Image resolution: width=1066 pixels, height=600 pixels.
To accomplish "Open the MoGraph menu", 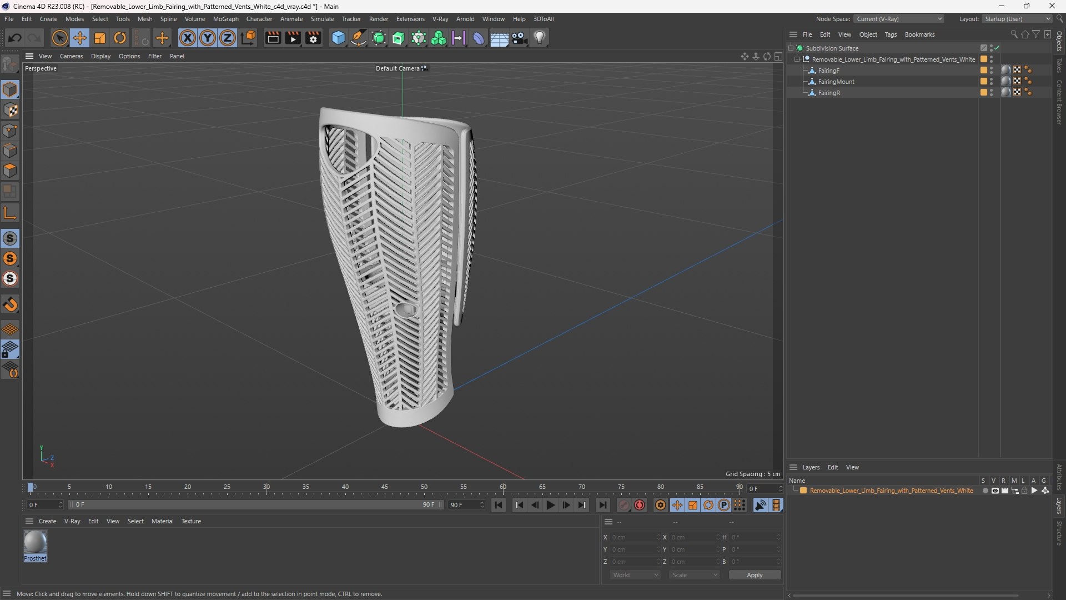I will click(225, 19).
